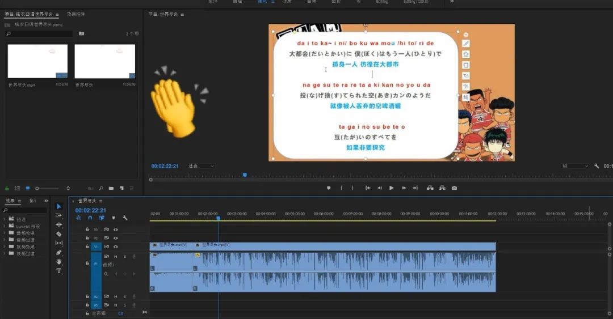Toggle project writable lock icon
The image size is (613, 319).
coord(7,188)
